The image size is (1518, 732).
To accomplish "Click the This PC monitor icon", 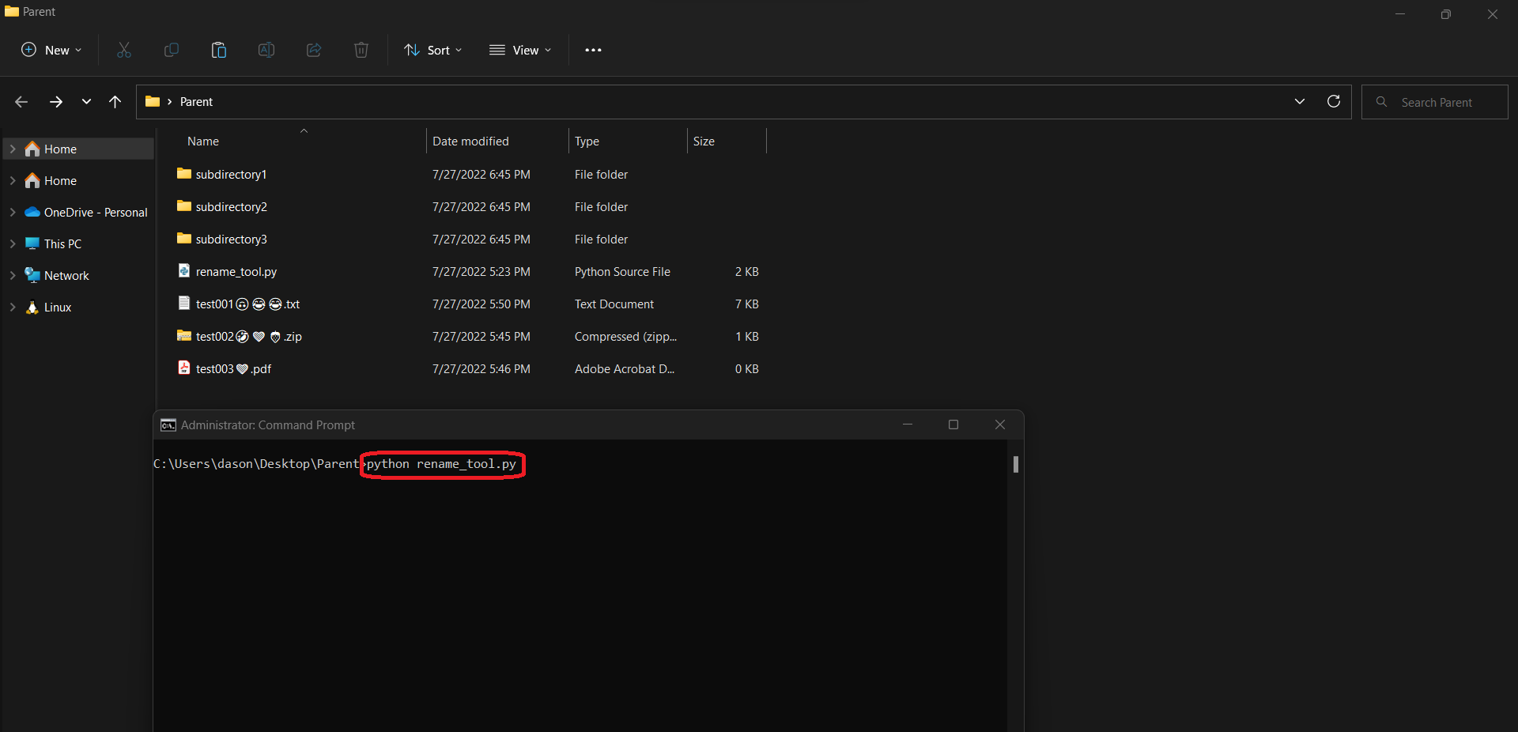I will (x=32, y=243).
